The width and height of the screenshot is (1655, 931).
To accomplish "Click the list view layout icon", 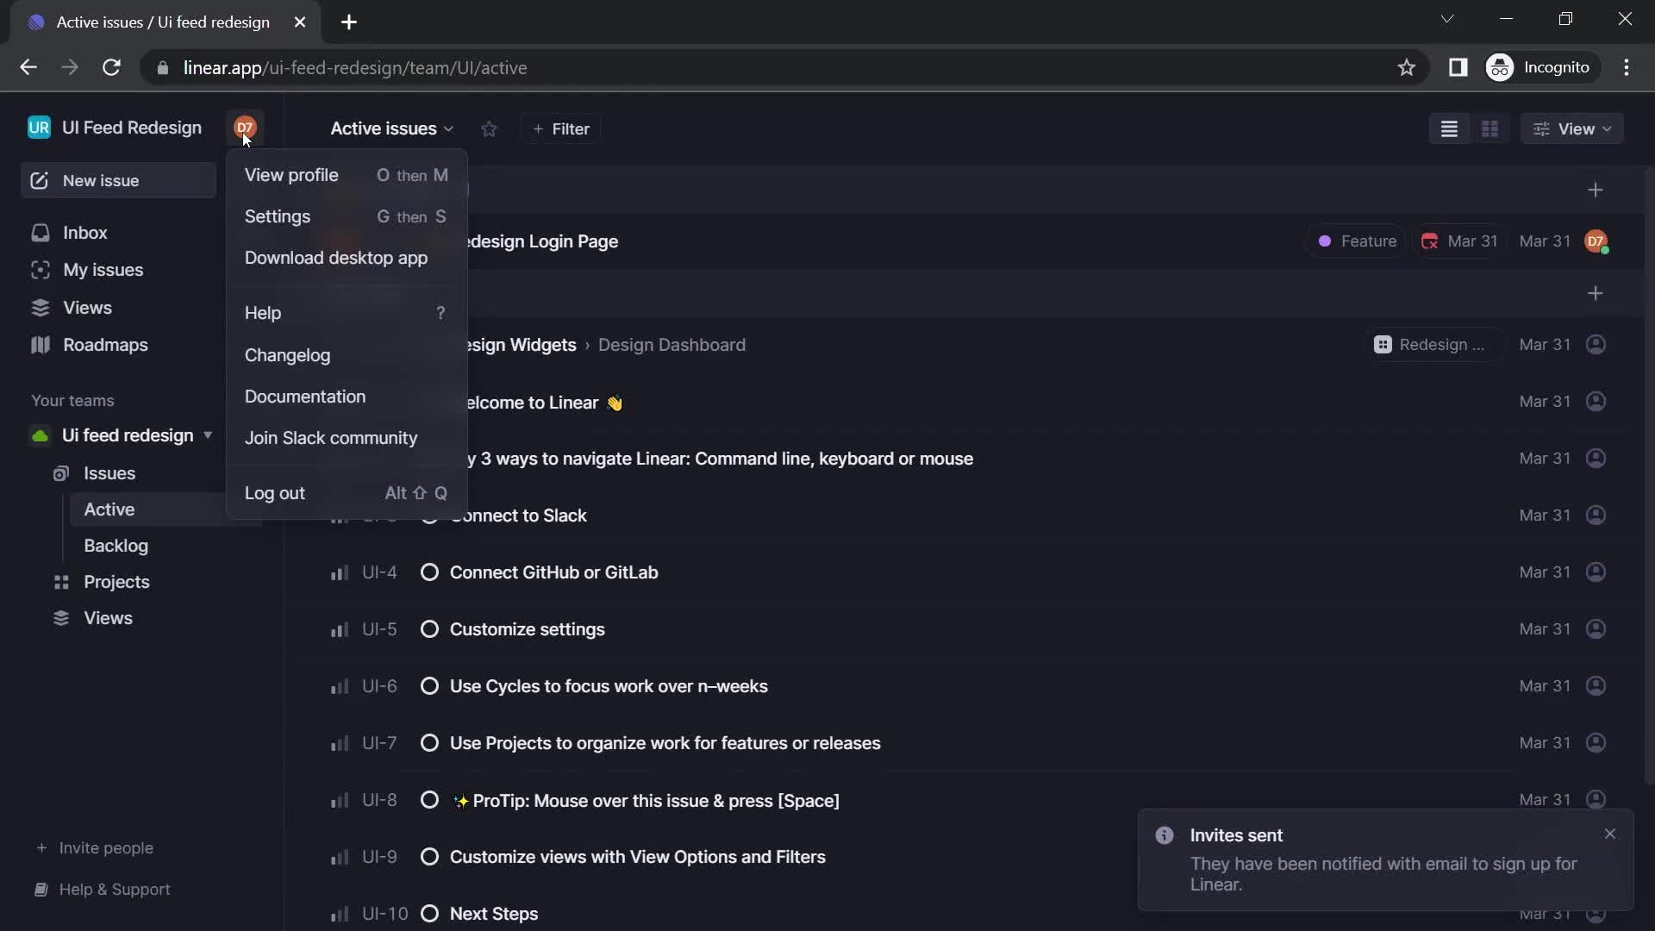I will (1448, 128).
